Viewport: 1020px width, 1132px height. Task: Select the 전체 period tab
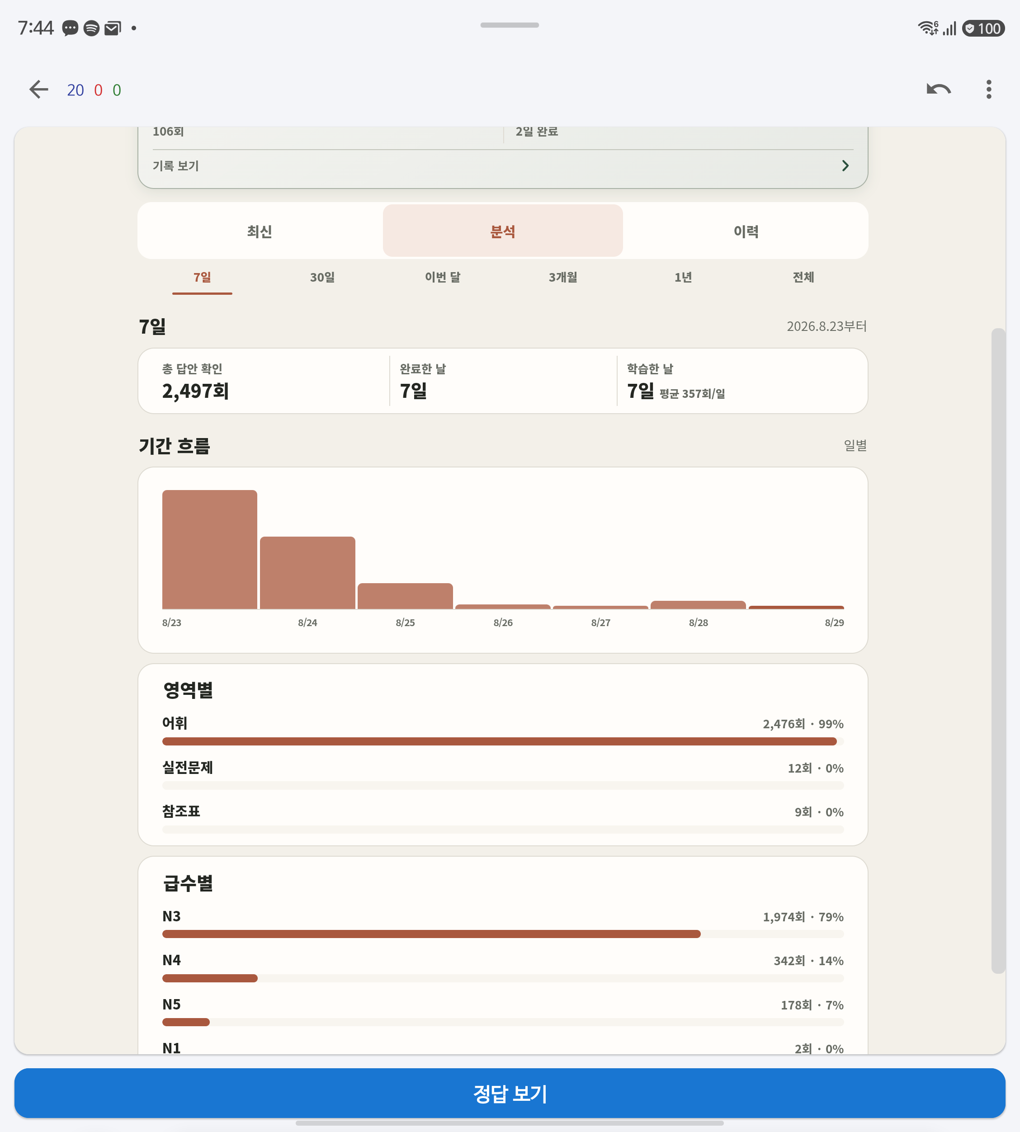(x=803, y=278)
